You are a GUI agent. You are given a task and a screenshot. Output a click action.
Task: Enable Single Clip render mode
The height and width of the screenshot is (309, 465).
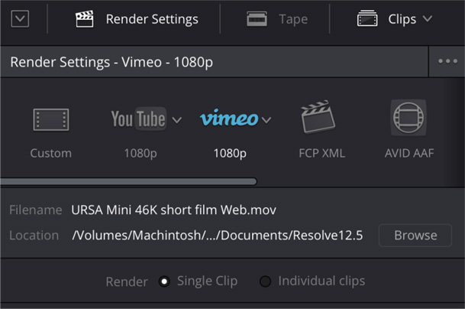click(164, 281)
